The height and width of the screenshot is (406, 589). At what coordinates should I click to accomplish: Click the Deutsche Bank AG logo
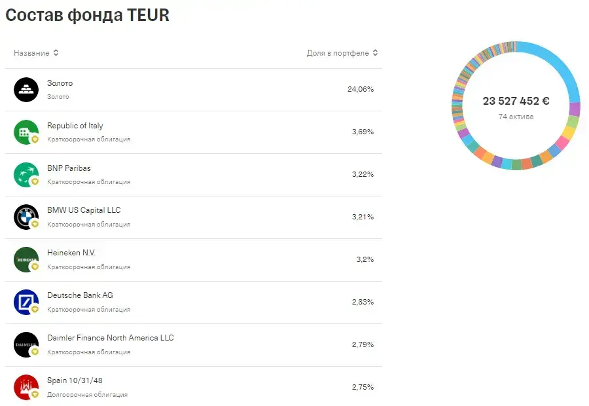26,302
